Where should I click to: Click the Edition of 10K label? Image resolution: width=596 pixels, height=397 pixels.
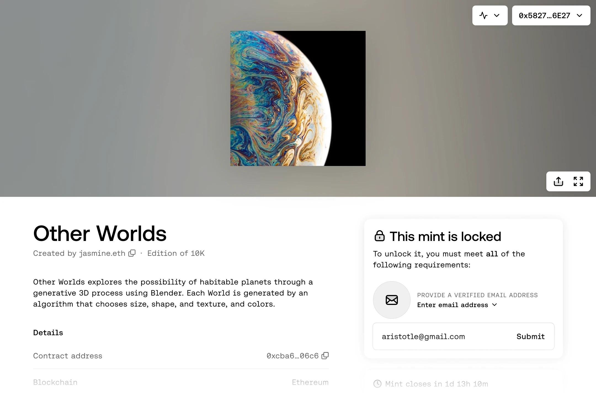[x=176, y=253]
